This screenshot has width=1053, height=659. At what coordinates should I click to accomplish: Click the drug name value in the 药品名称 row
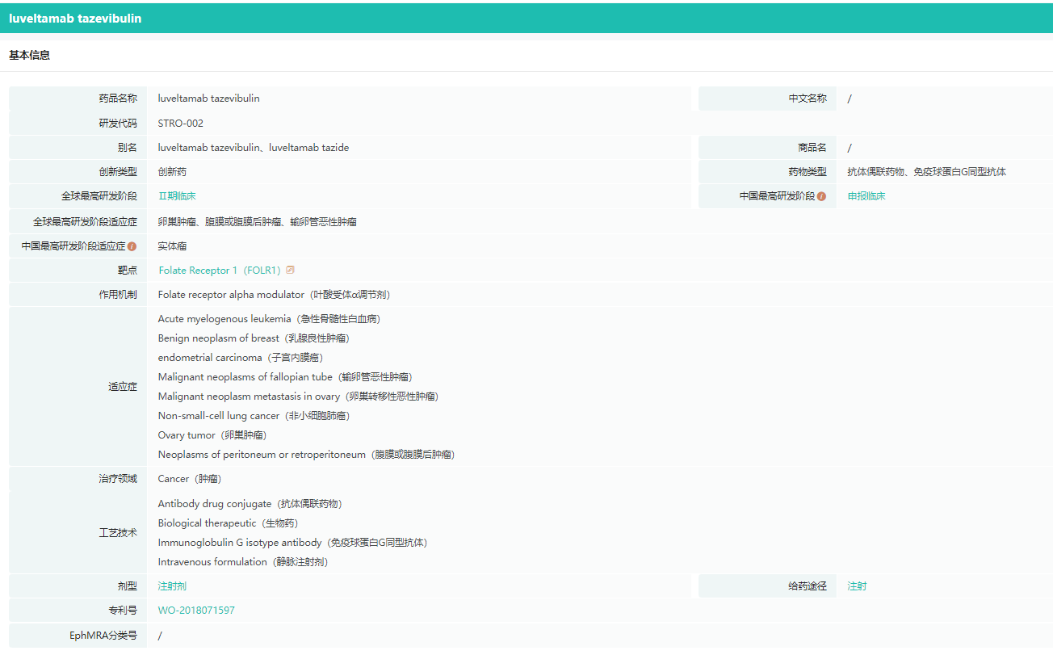(x=209, y=99)
